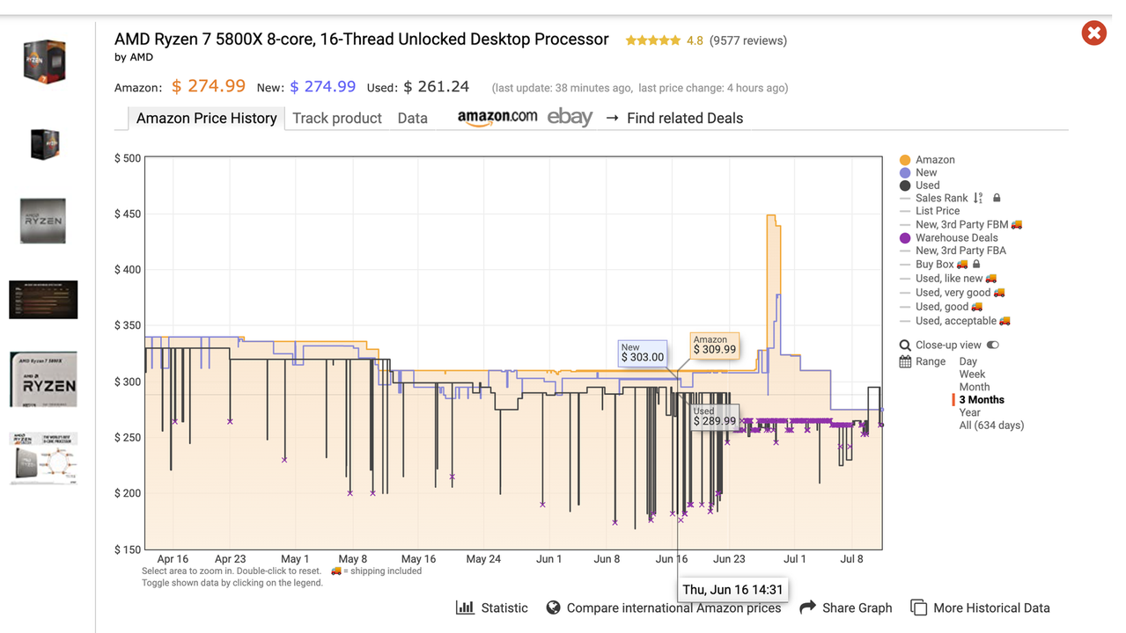This screenshot has width=1126, height=633.
Task: Select the Month range option
Action: (975, 387)
